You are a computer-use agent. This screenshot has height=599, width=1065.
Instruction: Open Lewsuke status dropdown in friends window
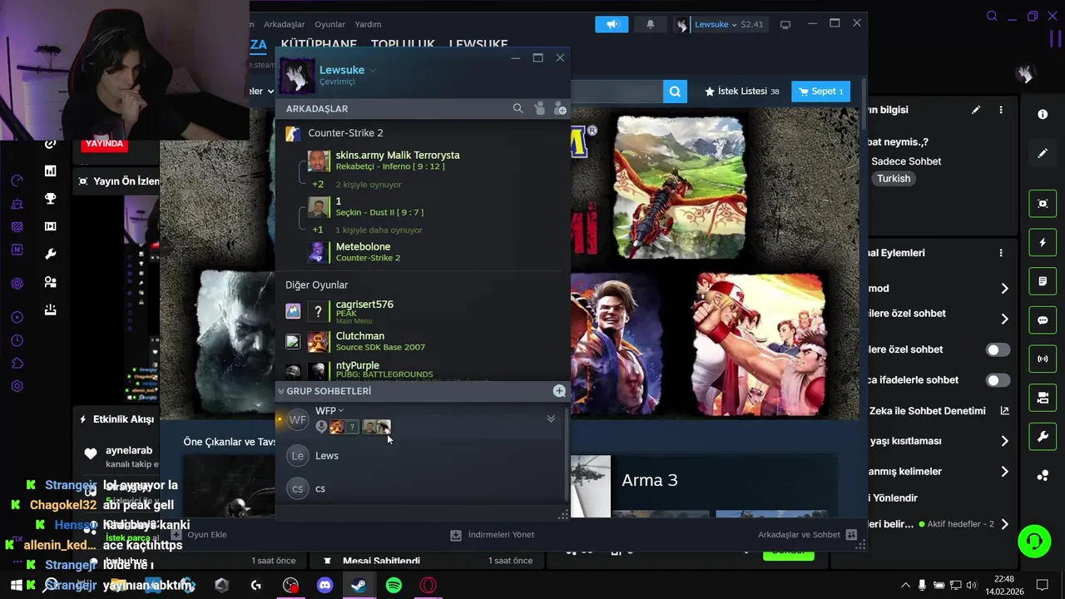pos(373,71)
